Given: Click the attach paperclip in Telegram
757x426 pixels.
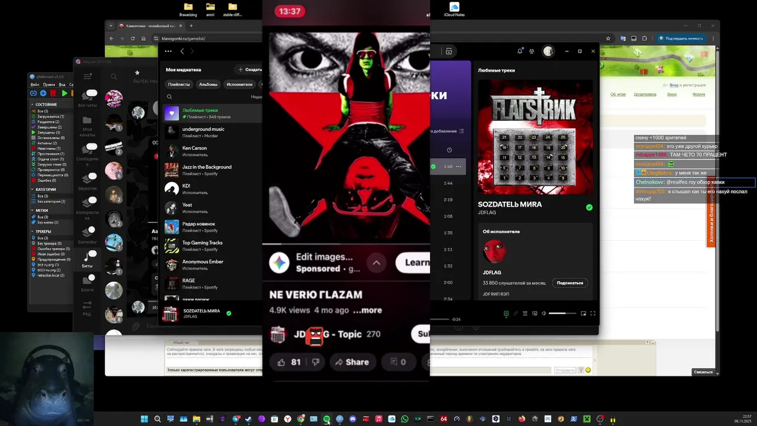Looking at the screenshot, I should 135,326.
